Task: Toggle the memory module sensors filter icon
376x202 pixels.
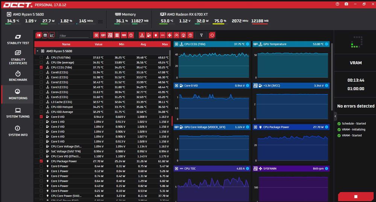Action: coord(124,35)
